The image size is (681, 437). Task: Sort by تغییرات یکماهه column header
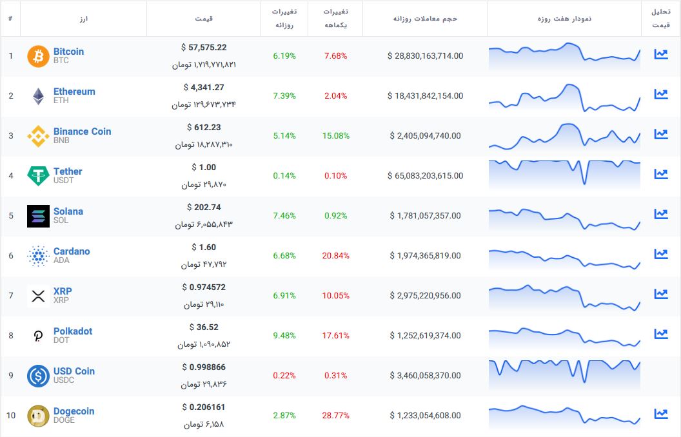coord(335,19)
